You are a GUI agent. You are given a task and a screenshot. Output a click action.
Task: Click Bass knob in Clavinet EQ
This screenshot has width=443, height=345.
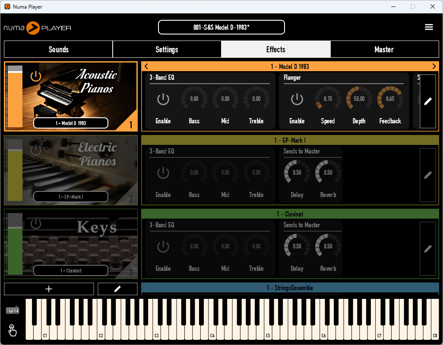click(x=194, y=246)
